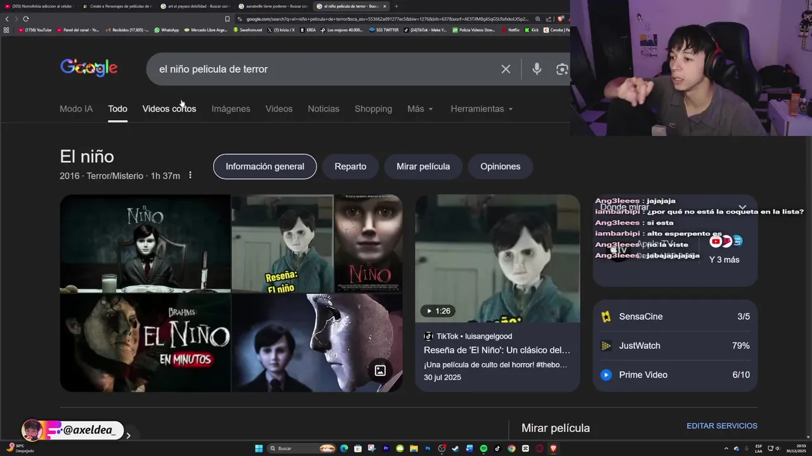Open the apps grid in the bookmarks bar
Viewport: 812px width, 456px height.
point(6,30)
